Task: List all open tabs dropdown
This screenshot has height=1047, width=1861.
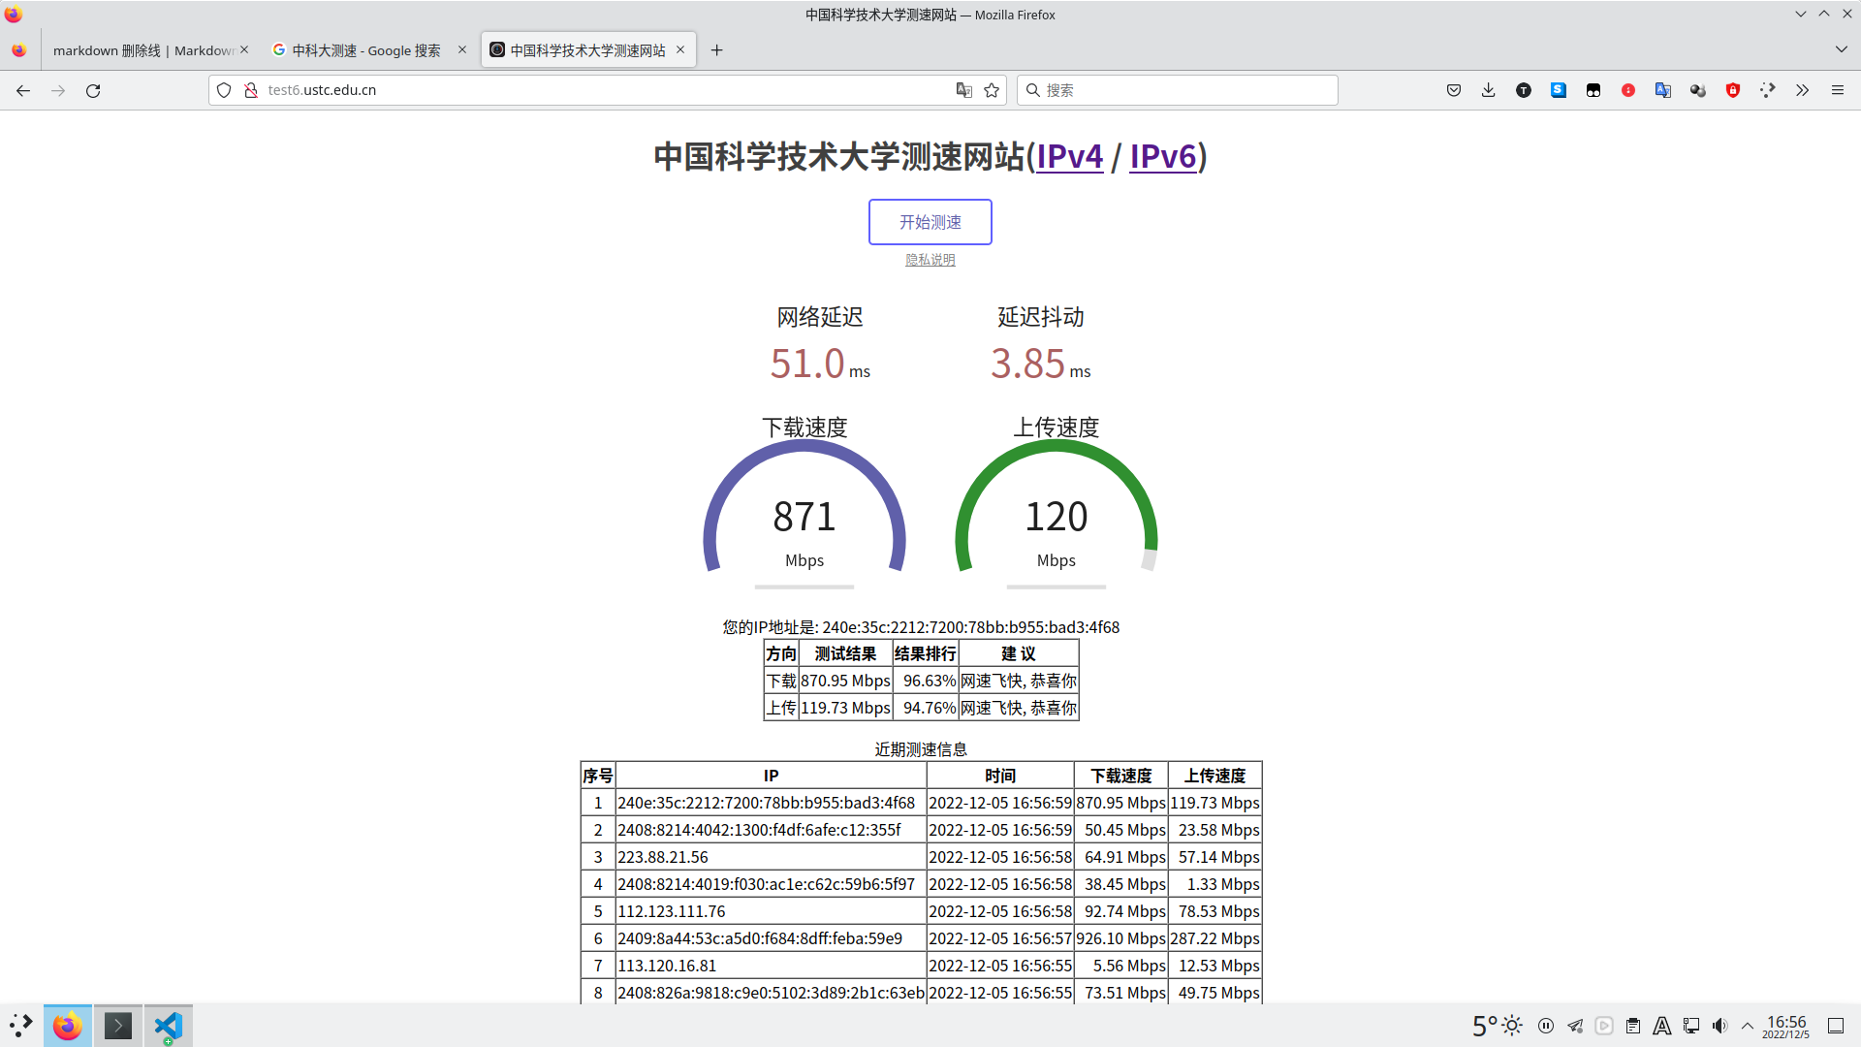Action: coord(1842,49)
